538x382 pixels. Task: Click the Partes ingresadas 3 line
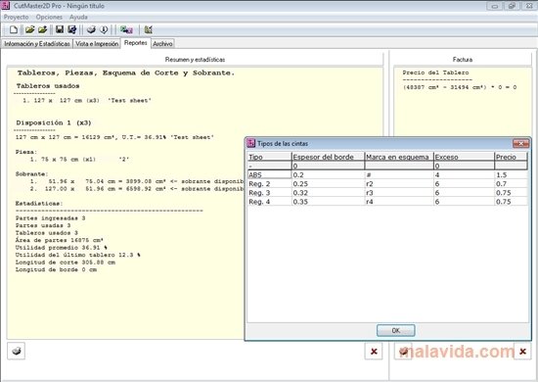coord(50,218)
